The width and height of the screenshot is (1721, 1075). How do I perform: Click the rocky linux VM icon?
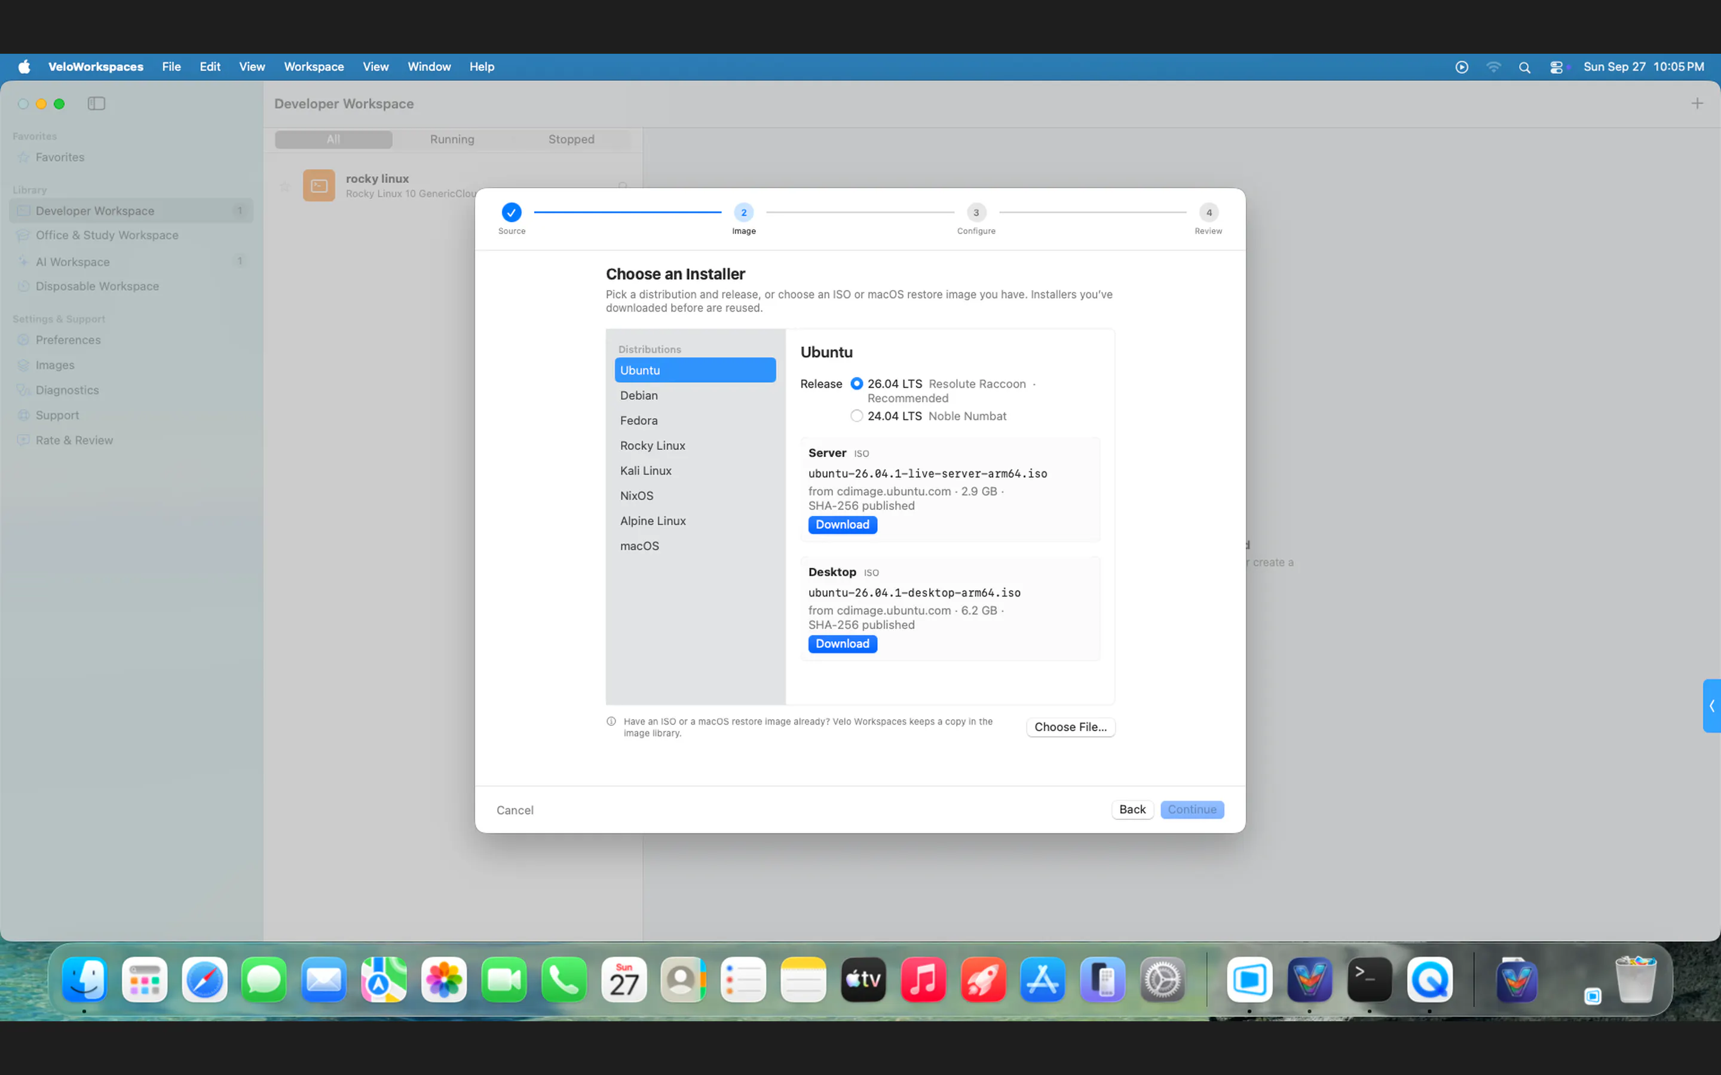(x=319, y=186)
